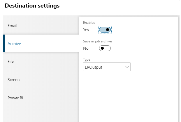This screenshot has width=181, height=122.
Task: Select the Archive destination tab
Action: pos(14,44)
